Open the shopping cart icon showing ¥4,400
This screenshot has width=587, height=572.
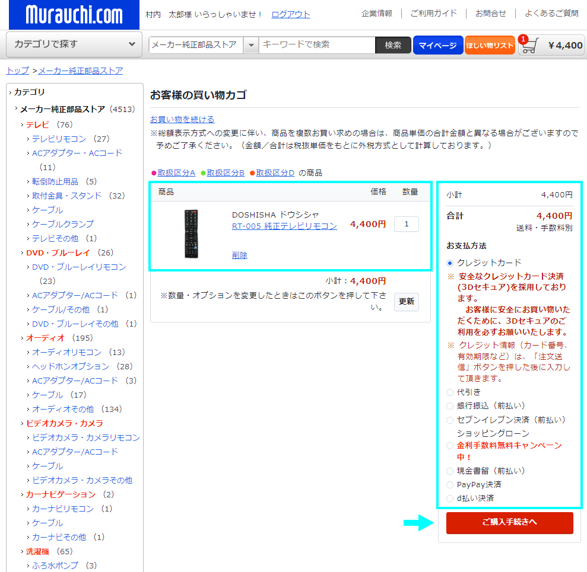coord(551,45)
